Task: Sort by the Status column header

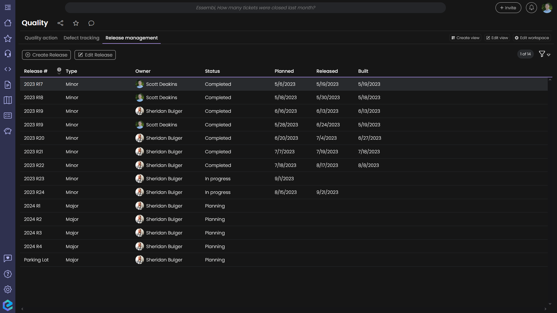Action: click(212, 71)
